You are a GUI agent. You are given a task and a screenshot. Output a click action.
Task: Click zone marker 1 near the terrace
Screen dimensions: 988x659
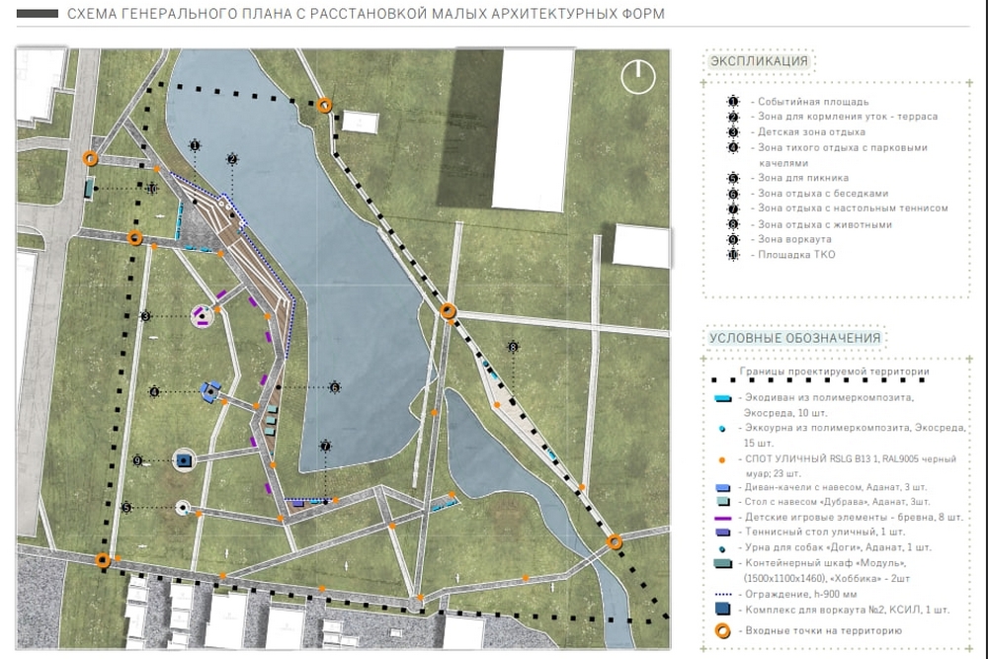[x=195, y=145]
